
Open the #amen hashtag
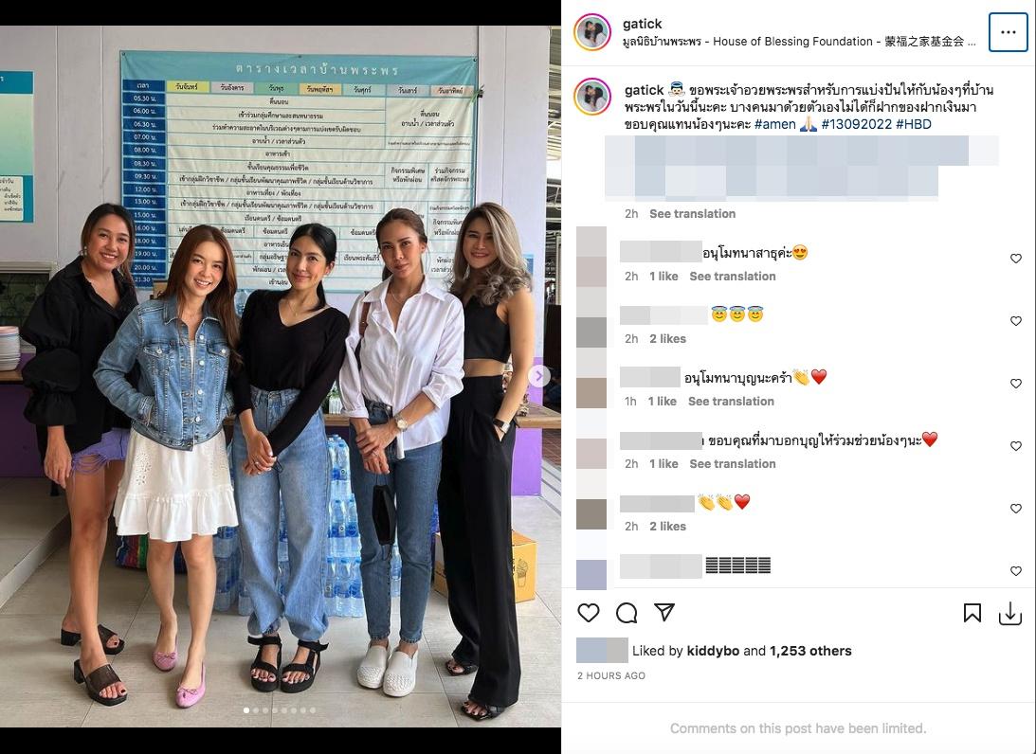point(775,124)
